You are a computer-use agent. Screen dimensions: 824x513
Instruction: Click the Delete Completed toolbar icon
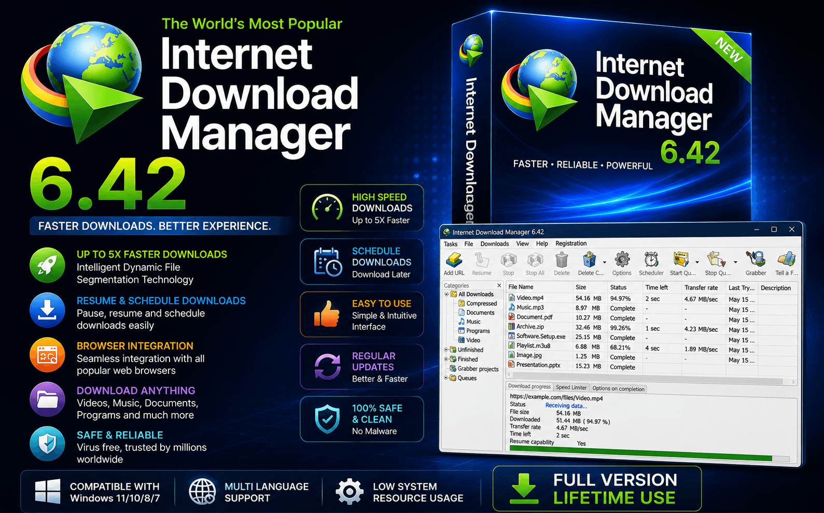(589, 260)
